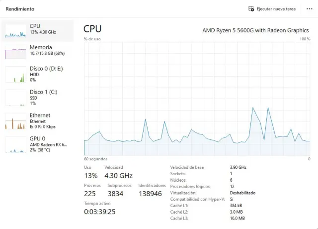The image size is (318, 229).
Task: Click the Ejecutar nueva tarea icon
Action: [251, 9]
